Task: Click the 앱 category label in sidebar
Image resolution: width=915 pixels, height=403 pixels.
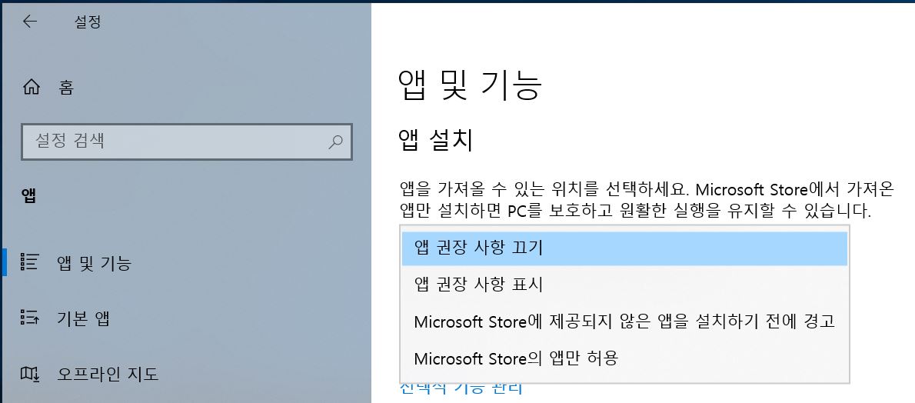Action: point(29,195)
